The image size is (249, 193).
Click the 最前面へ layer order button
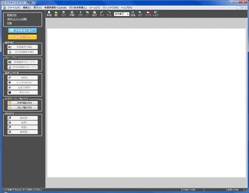pos(22,118)
